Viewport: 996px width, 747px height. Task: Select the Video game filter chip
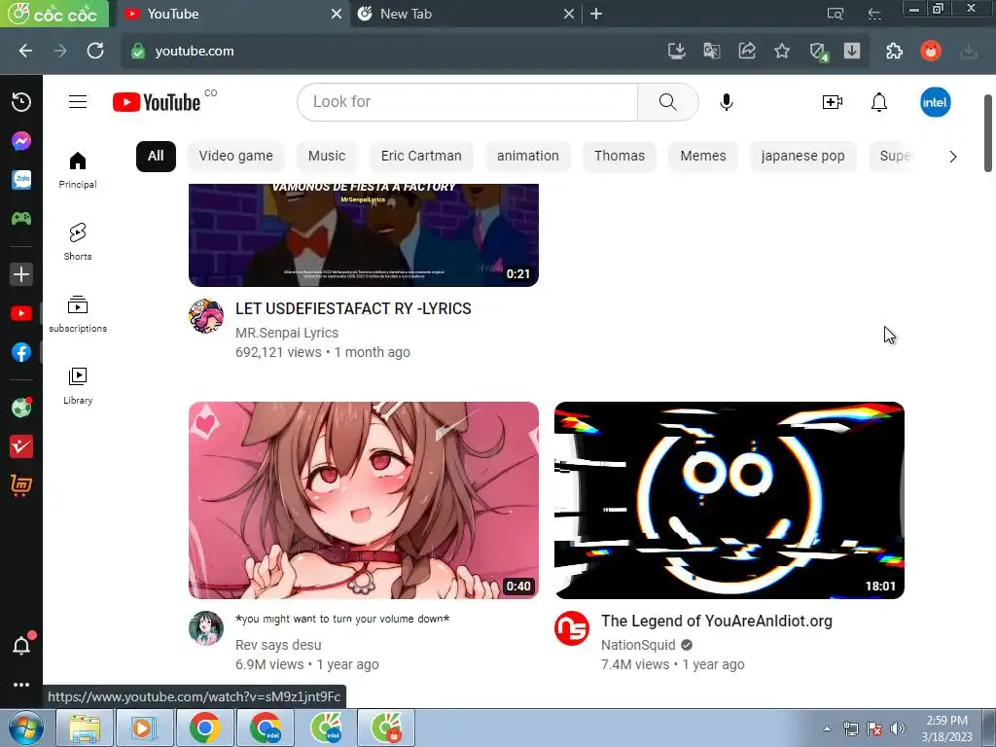pos(235,157)
